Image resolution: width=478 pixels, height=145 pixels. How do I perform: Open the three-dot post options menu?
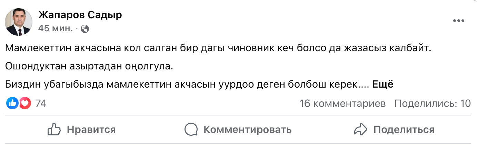click(458, 21)
